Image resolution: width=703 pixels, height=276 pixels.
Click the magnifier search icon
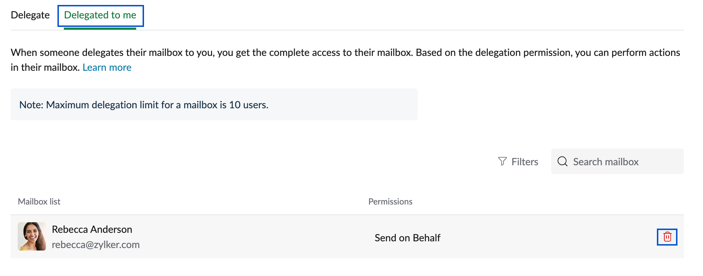[x=562, y=161]
